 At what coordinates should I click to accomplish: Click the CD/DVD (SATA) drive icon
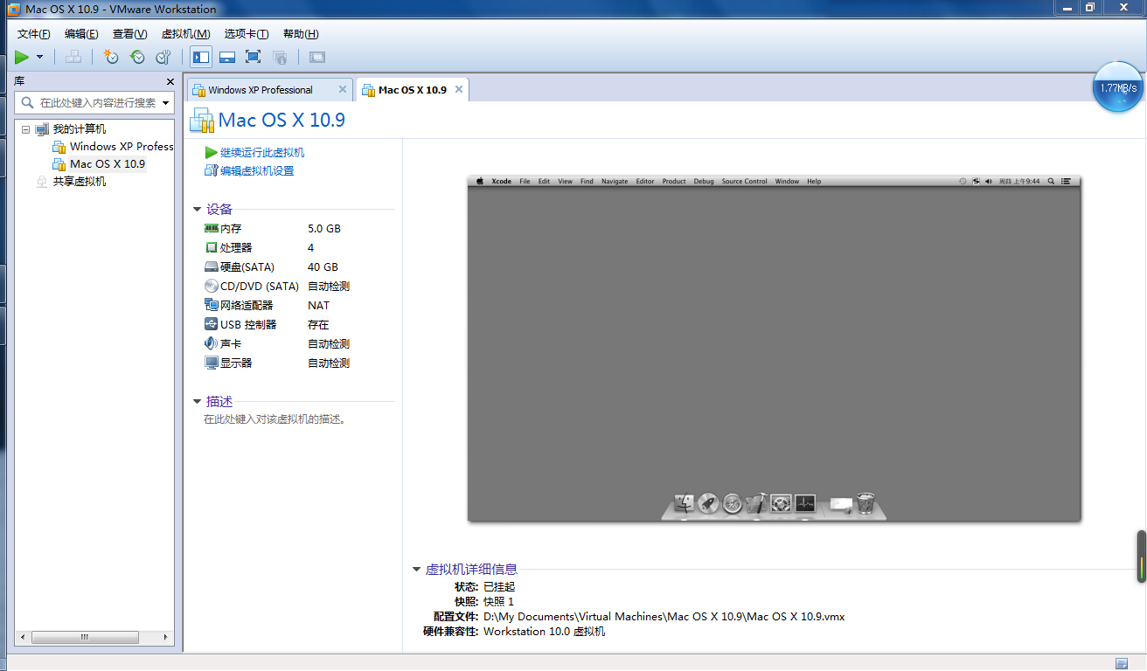[211, 286]
